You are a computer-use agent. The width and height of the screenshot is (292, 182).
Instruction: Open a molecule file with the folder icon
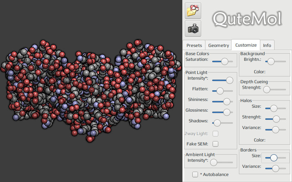(x=193, y=11)
